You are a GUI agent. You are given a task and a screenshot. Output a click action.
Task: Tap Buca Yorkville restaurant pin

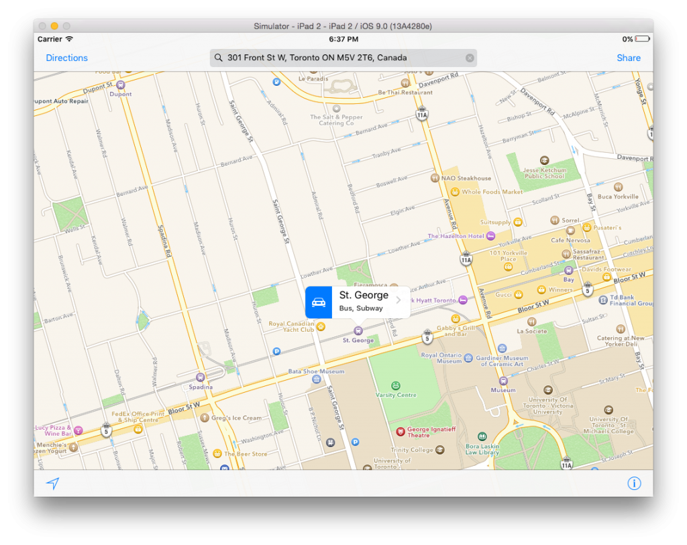[x=618, y=187]
